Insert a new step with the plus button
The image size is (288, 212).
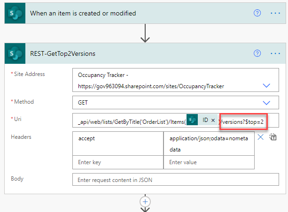click(145, 201)
